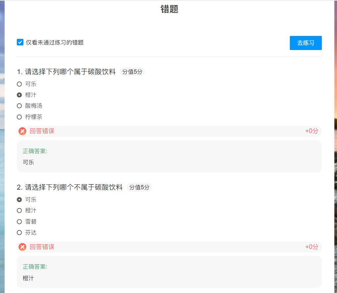This screenshot has width=337, height=293.
Task: Select 橙汁 radio in question 2
Action: [x=19, y=211]
